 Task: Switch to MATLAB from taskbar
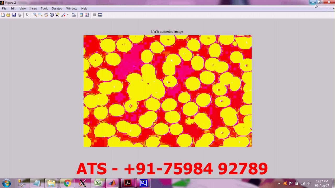coord(113,183)
